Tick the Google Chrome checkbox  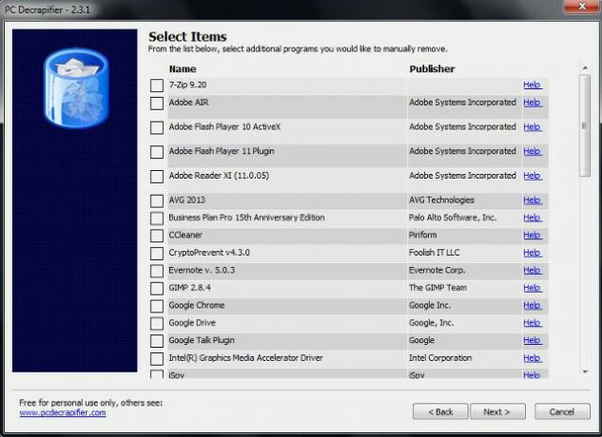[x=157, y=306]
